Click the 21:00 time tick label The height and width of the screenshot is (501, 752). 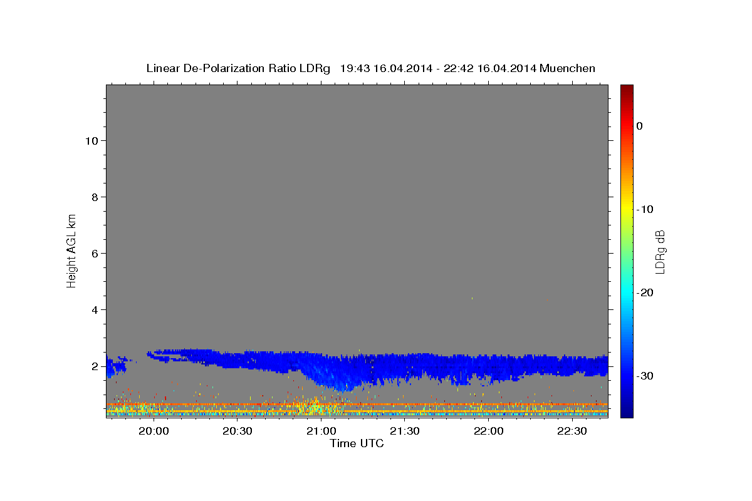(x=321, y=431)
